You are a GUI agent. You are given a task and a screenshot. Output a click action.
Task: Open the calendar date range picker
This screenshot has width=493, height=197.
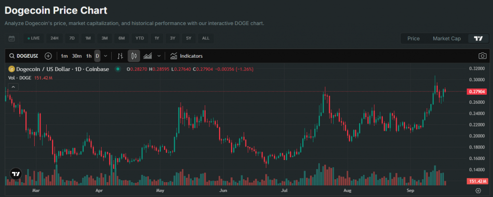point(12,38)
